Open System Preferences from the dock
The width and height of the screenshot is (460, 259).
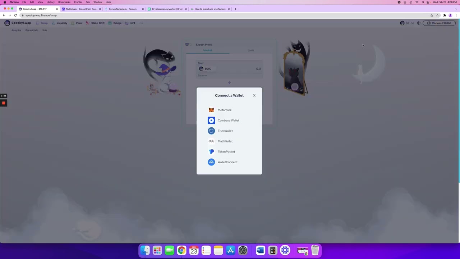pos(243,250)
